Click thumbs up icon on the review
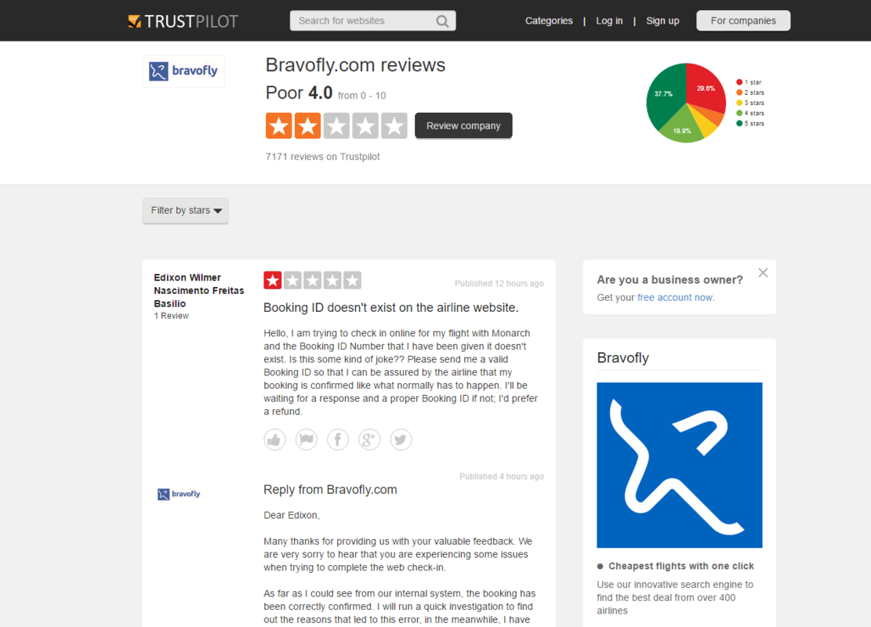Screen dimensions: 871x627 [x=274, y=439]
